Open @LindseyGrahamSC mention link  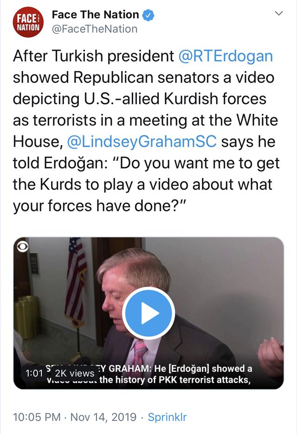(142, 141)
